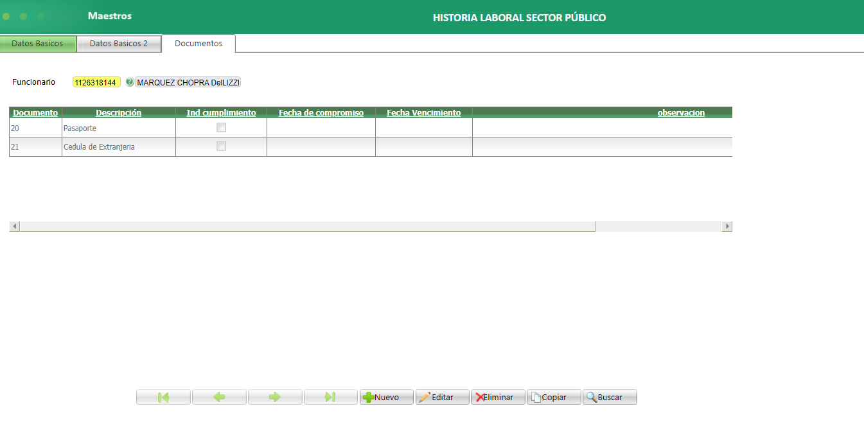Screen dimensions: 864x422
Task: Sort by Fecha de compromiso header
Action: point(321,112)
